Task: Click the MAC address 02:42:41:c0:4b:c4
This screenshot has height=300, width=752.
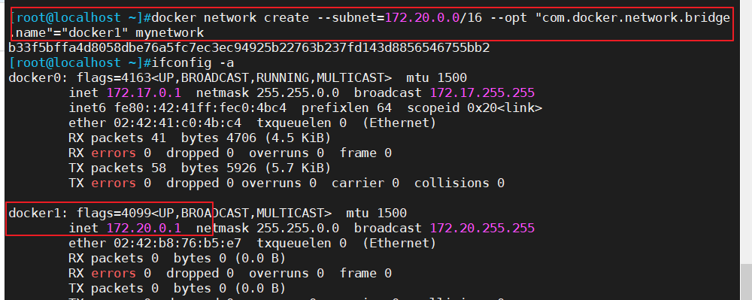Action: pyautogui.click(x=177, y=123)
